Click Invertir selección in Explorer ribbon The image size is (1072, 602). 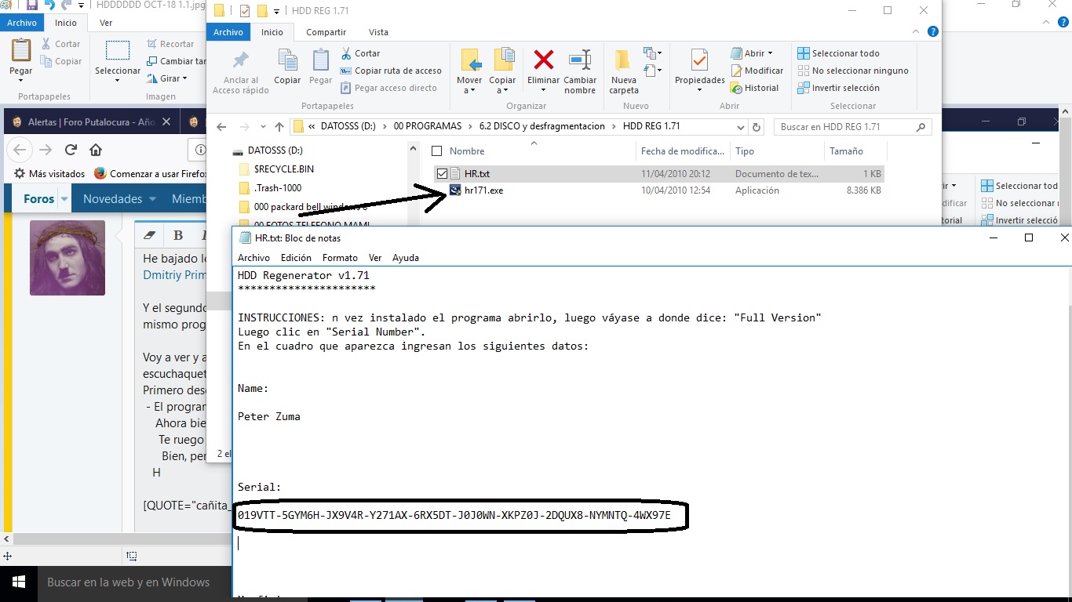coord(838,88)
